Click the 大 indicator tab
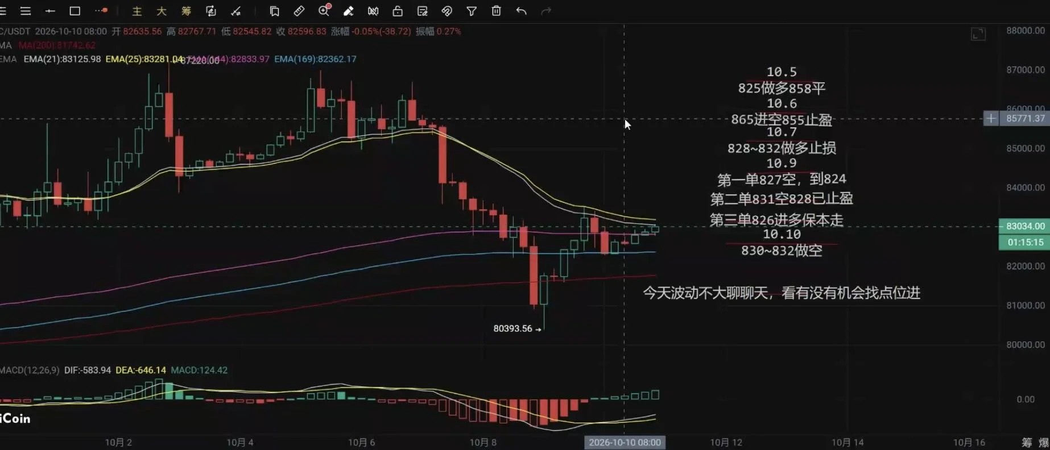The image size is (1050, 450). coord(162,11)
